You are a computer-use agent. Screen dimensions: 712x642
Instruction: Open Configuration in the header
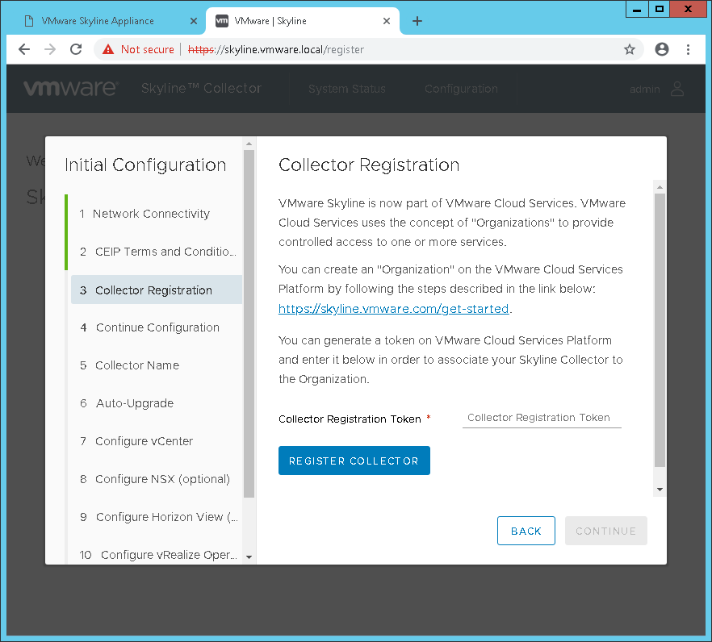(x=462, y=89)
